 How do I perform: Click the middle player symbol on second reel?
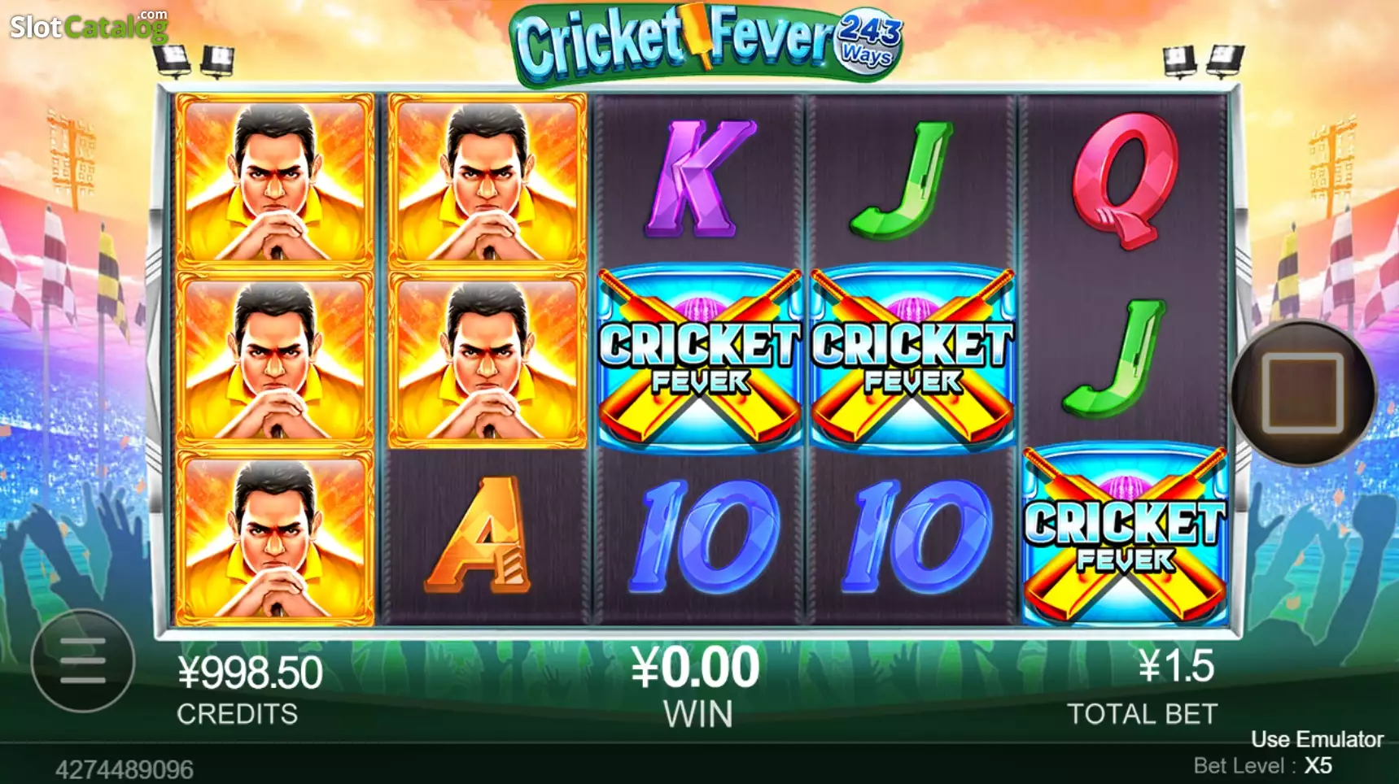coord(487,359)
